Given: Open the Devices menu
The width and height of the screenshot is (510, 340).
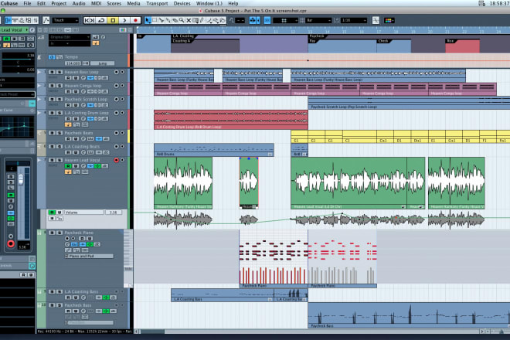Looking at the screenshot, I should pyautogui.click(x=182, y=3).
